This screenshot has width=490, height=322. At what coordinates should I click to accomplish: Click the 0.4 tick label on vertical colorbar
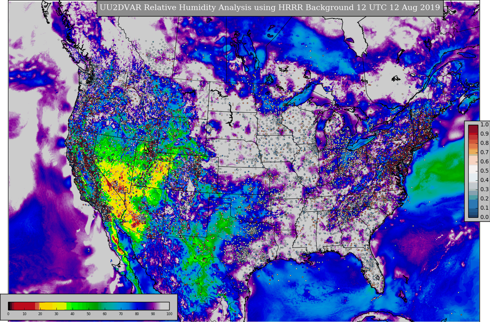click(x=484, y=180)
